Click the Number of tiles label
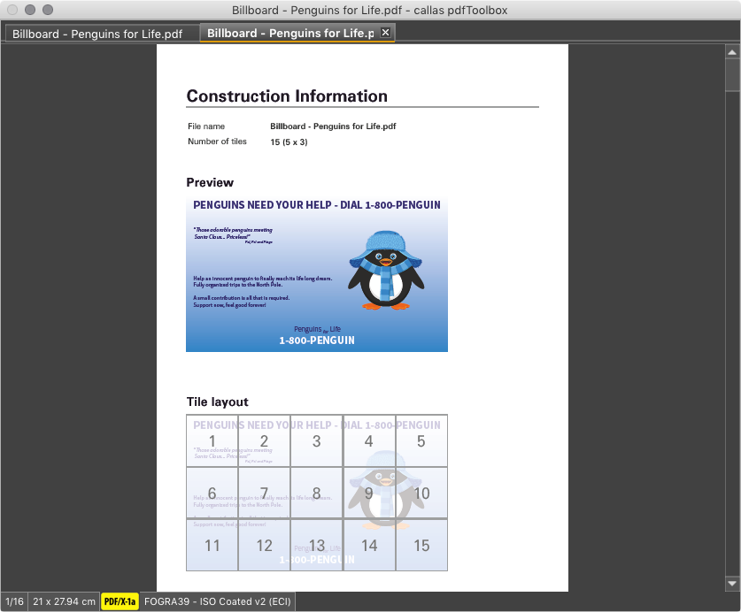 tap(217, 142)
